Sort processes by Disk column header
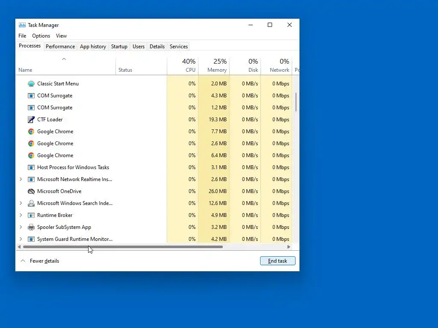This screenshot has height=328, width=438. 245,66
